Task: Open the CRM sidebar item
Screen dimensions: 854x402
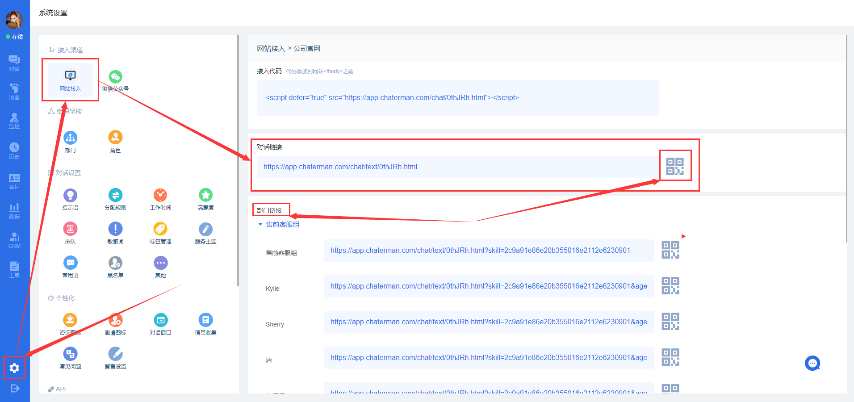Action: tap(14, 240)
